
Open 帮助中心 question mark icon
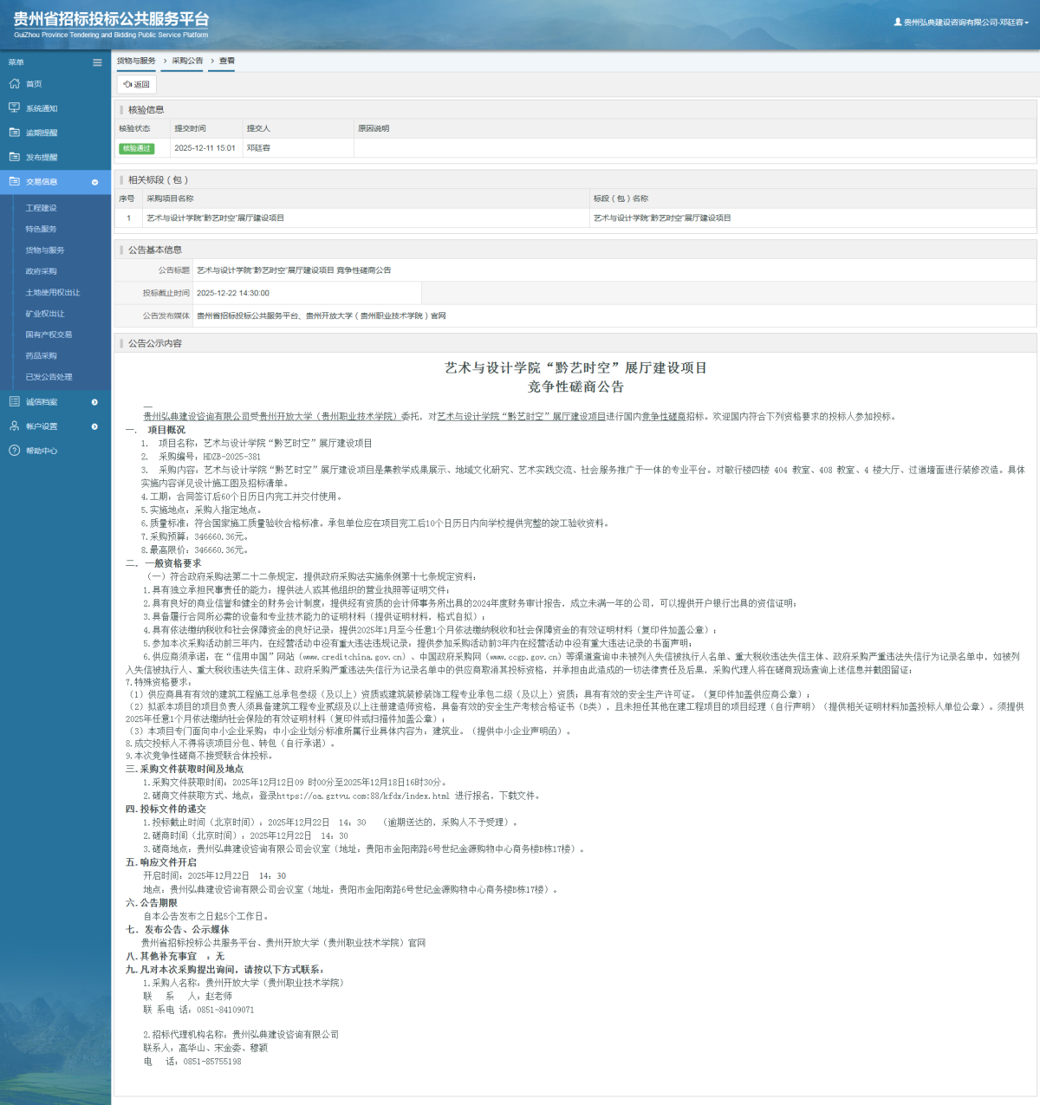pos(14,451)
